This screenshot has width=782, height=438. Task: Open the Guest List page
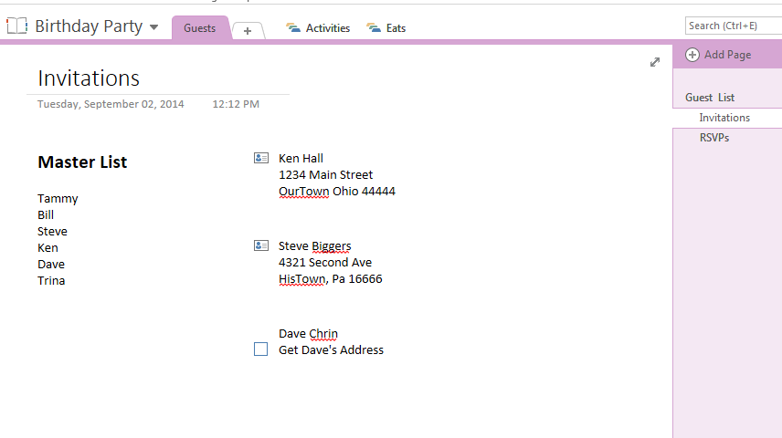click(710, 98)
